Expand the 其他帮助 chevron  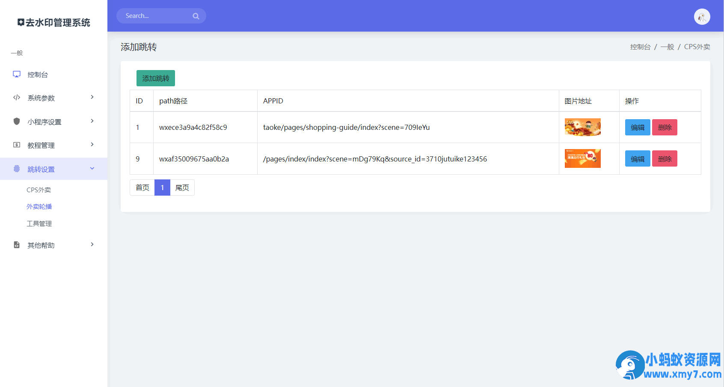[92, 245]
